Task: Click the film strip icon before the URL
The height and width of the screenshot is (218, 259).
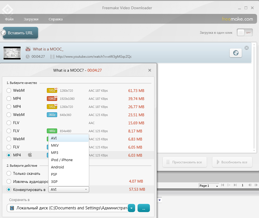Action: click(52, 57)
